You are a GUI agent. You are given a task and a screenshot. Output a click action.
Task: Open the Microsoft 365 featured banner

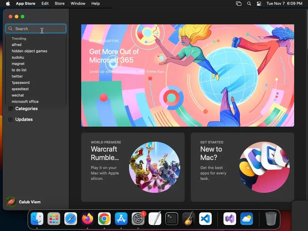click(x=188, y=75)
